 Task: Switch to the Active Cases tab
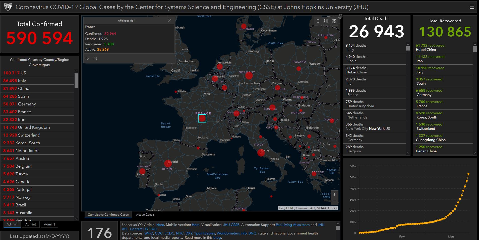[x=145, y=215]
